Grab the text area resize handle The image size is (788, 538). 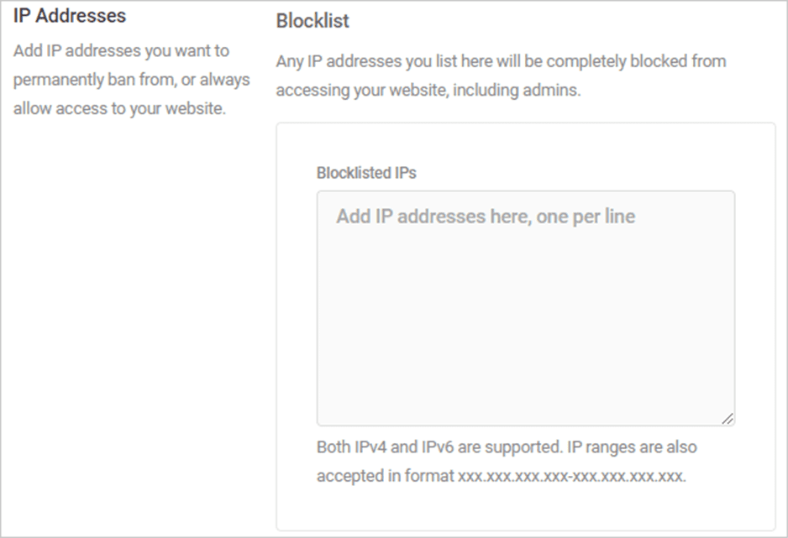pos(728,419)
